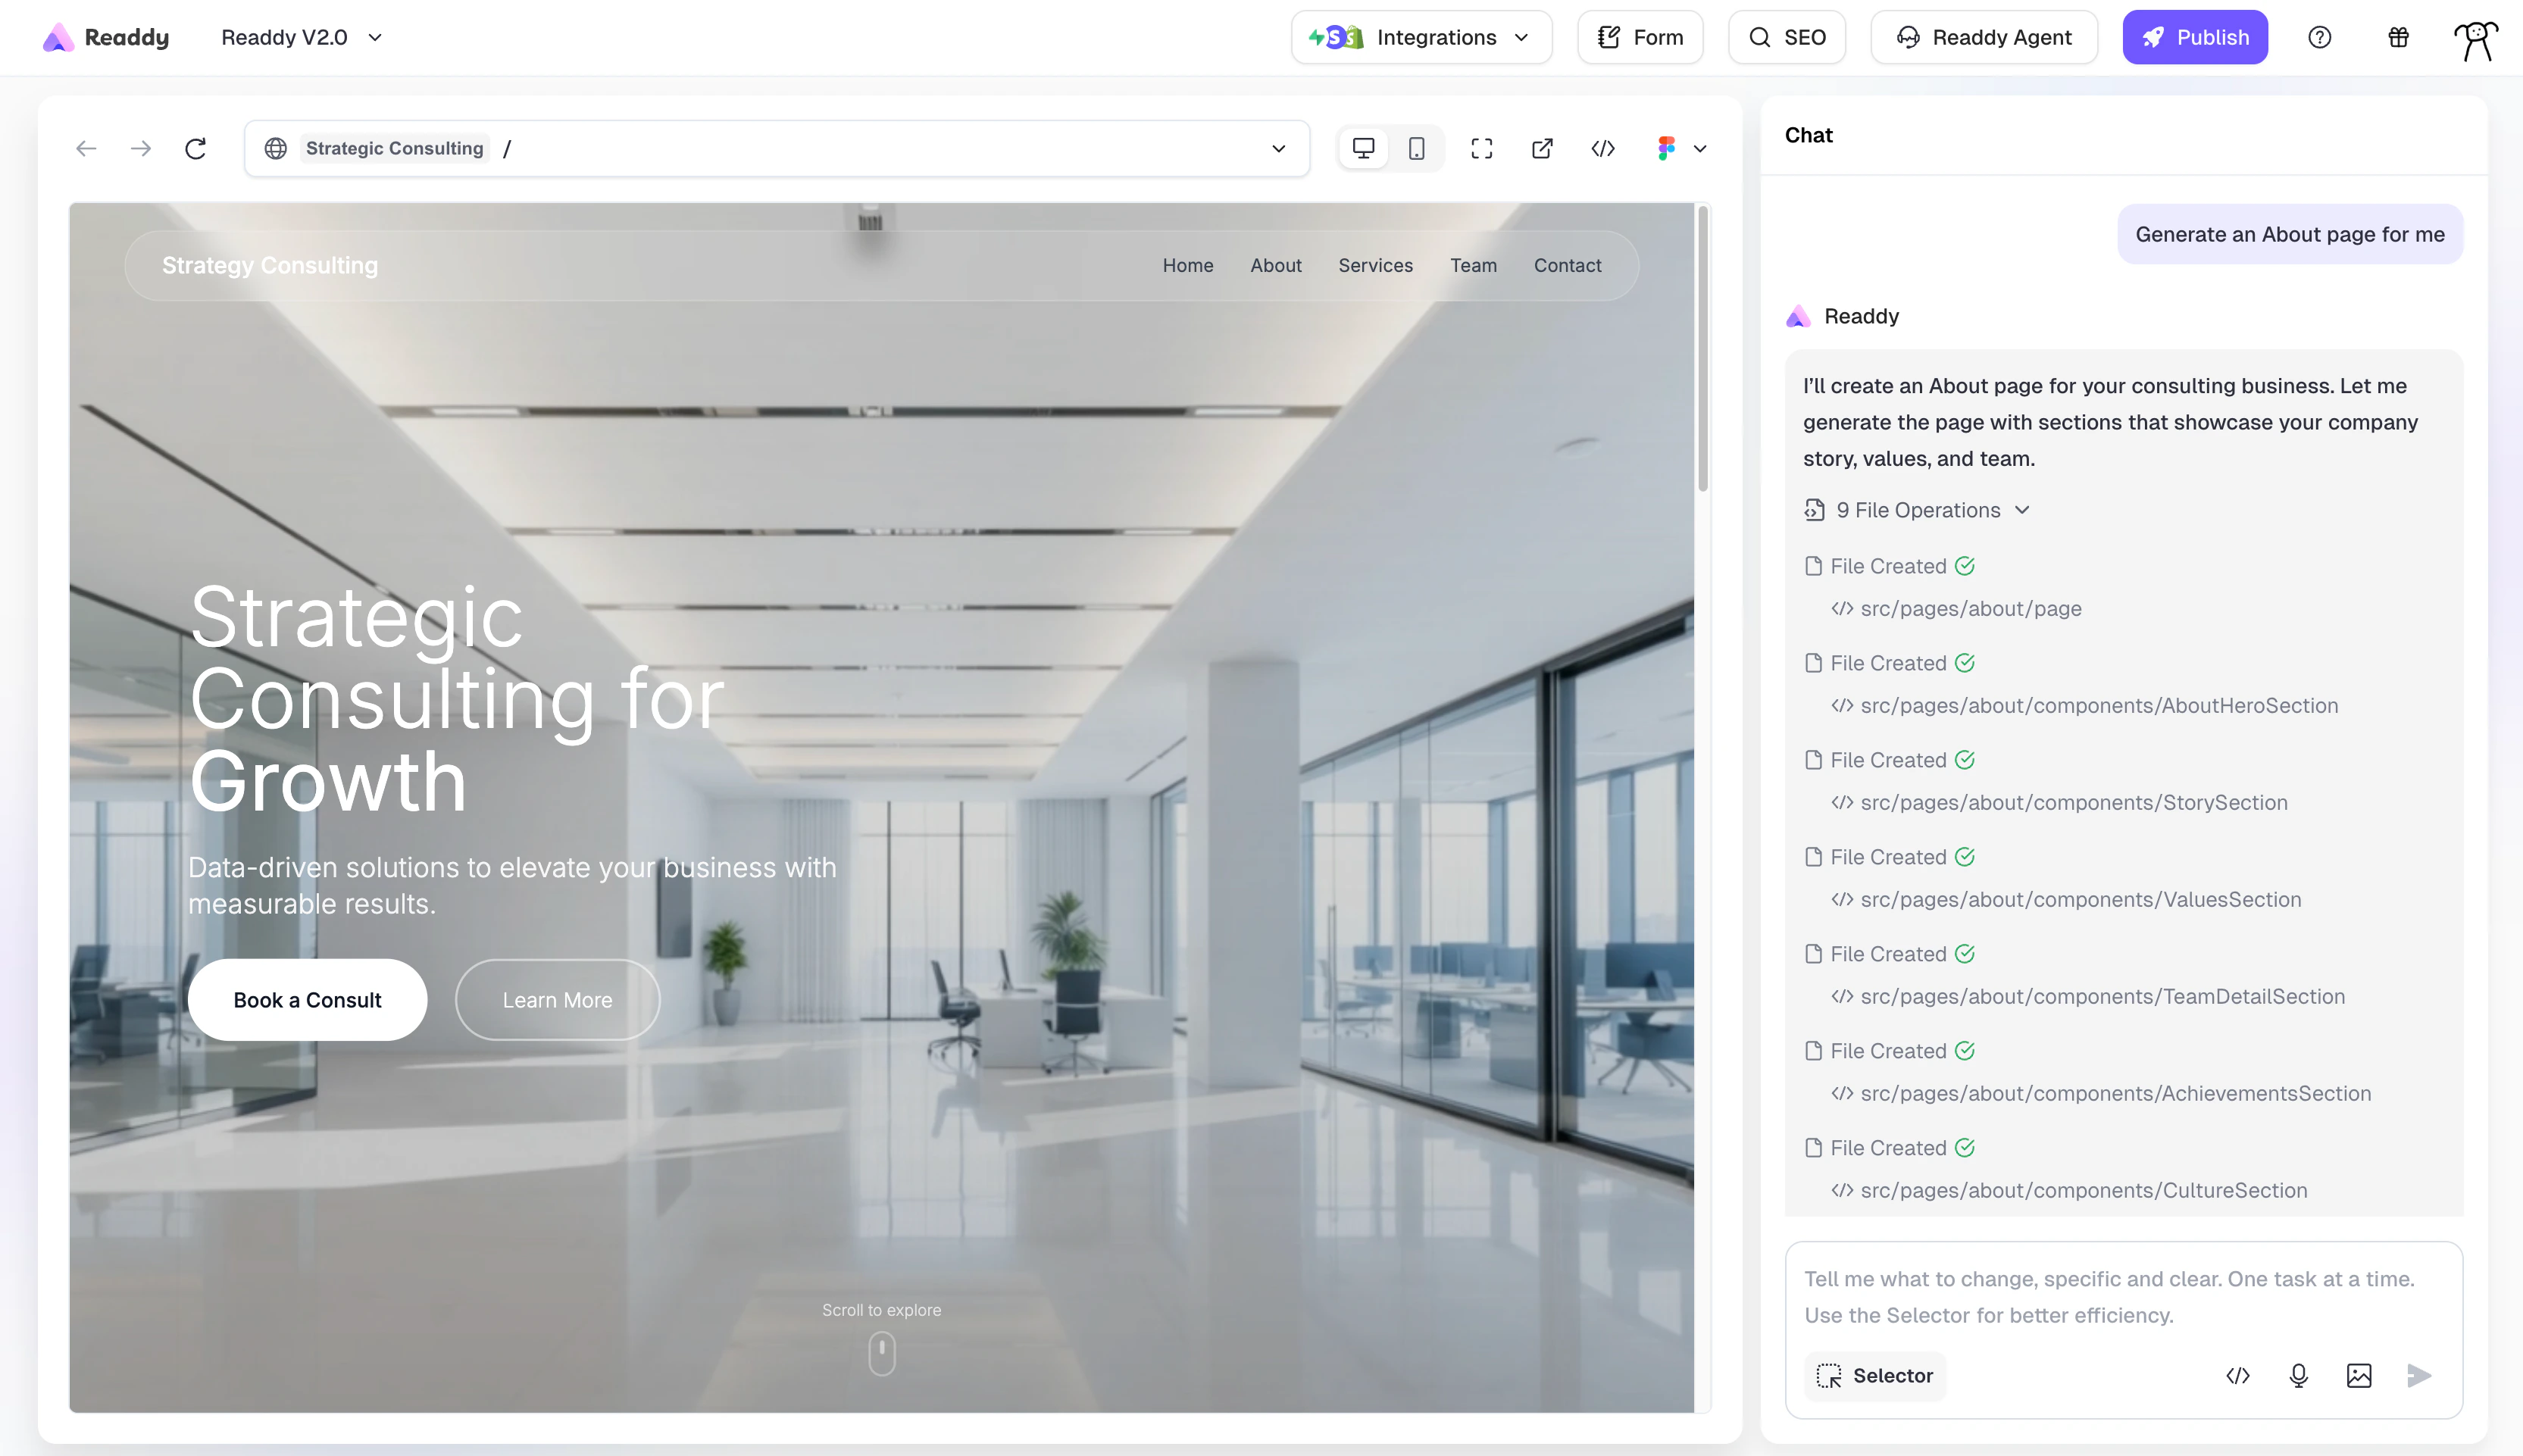Viewport: 2523px width, 1456px height.
Task: Open the Integrations dropdown
Action: pos(1420,37)
